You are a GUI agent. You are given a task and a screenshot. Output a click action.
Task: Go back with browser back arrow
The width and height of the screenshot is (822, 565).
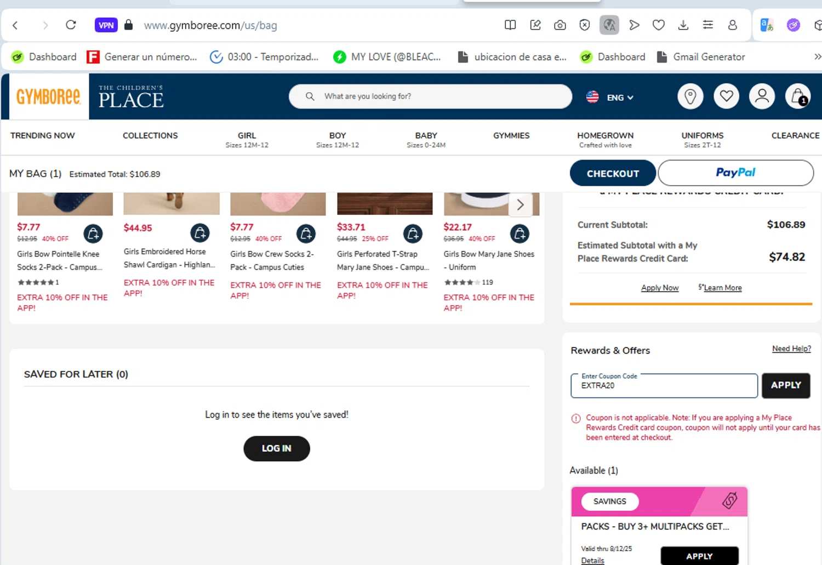click(x=15, y=25)
